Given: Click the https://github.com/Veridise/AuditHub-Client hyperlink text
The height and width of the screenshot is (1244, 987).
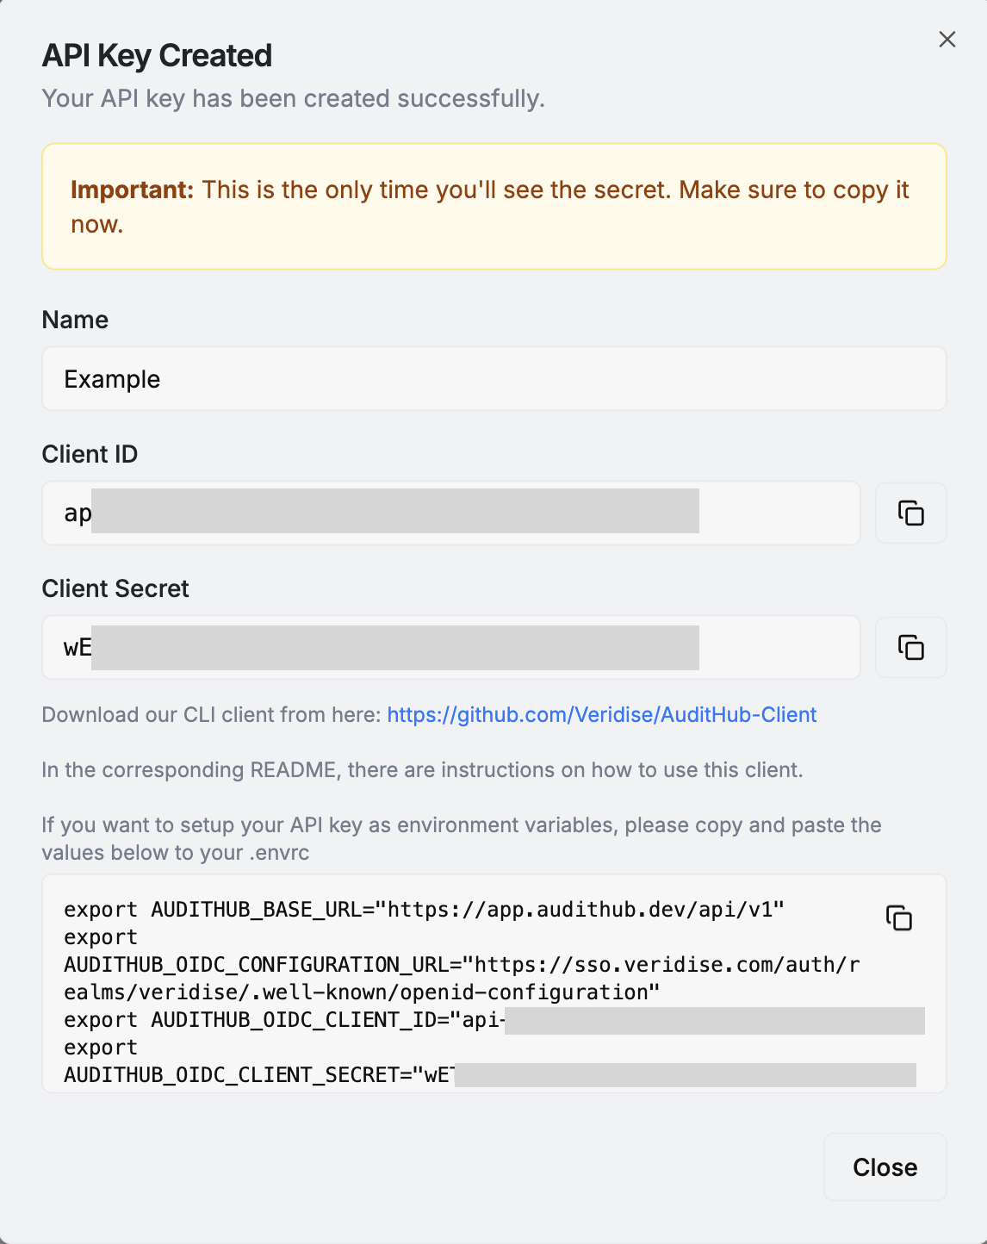Looking at the screenshot, I should (602, 714).
